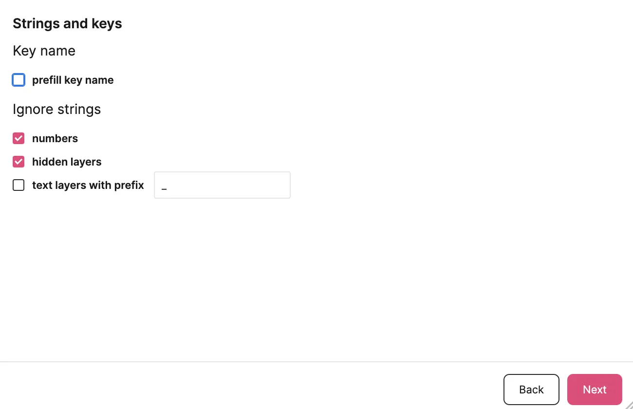Click the underscore character in the prefix field
This screenshot has height=409, width=633.
pyautogui.click(x=164, y=188)
